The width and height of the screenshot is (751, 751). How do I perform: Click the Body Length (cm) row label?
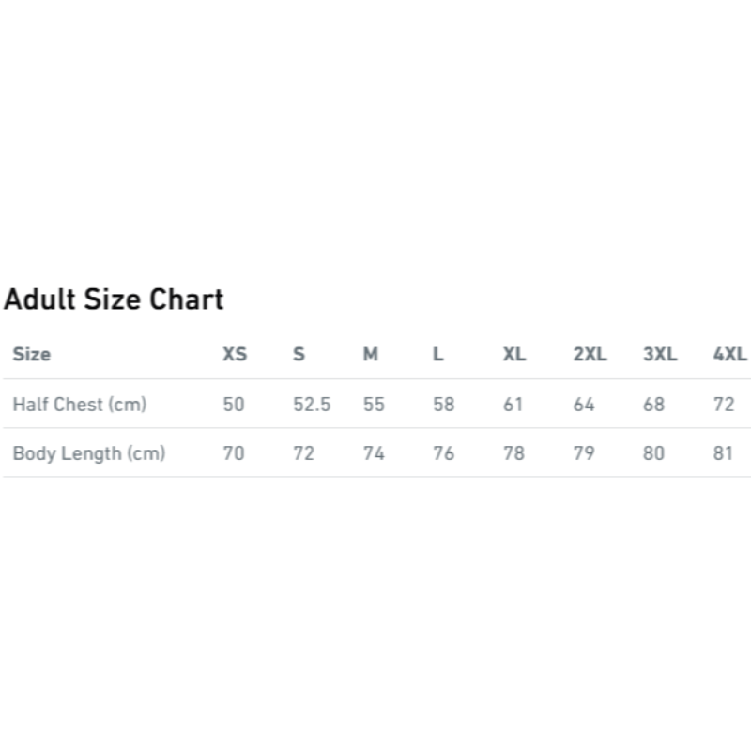pyautogui.click(x=89, y=453)
